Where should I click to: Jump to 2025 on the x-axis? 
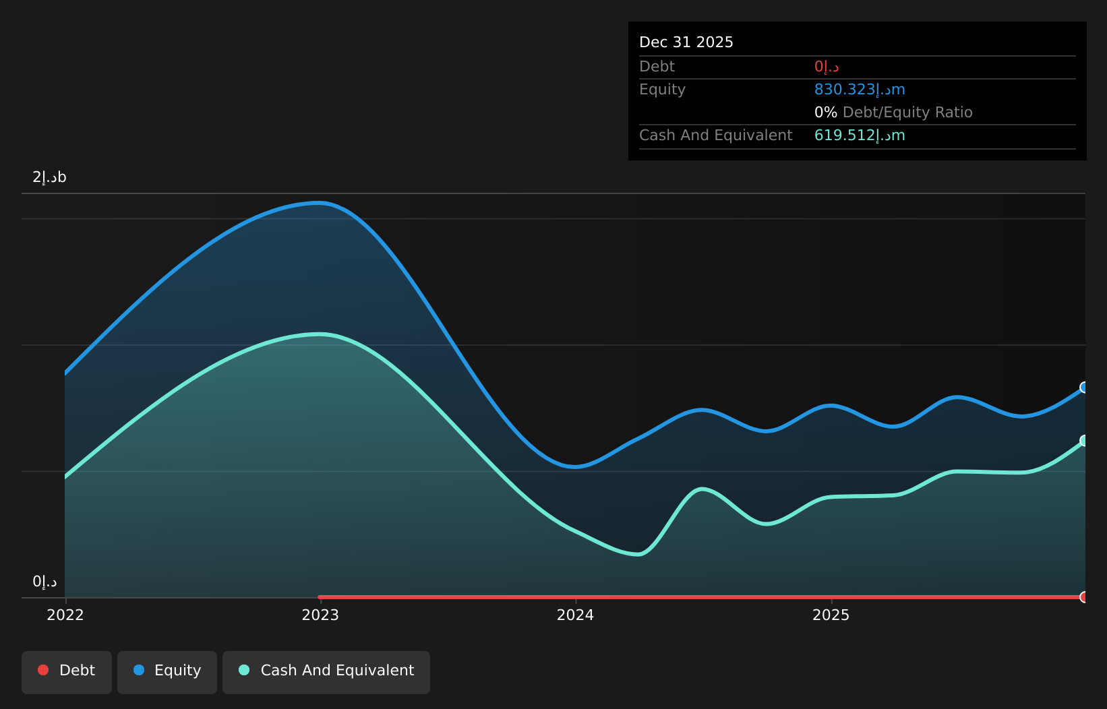pyautogui.click(x=831, y=615)
